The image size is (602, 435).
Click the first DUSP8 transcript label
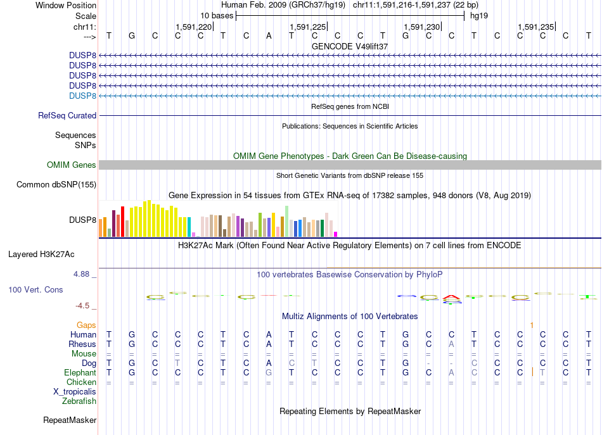tap(82, 55)
